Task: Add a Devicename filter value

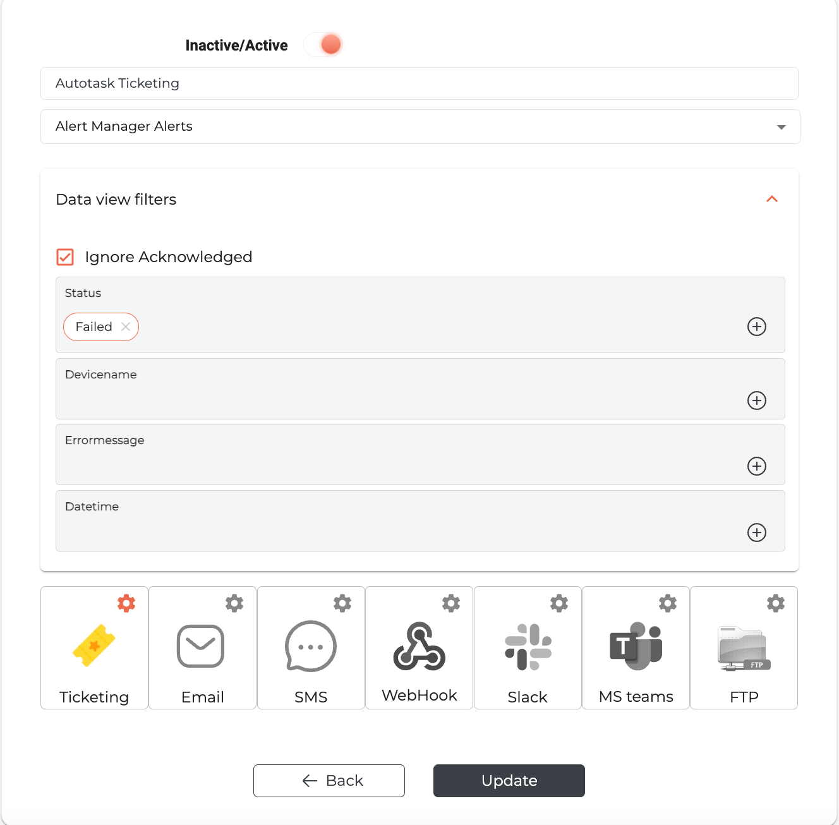Action: pos(757,400)
